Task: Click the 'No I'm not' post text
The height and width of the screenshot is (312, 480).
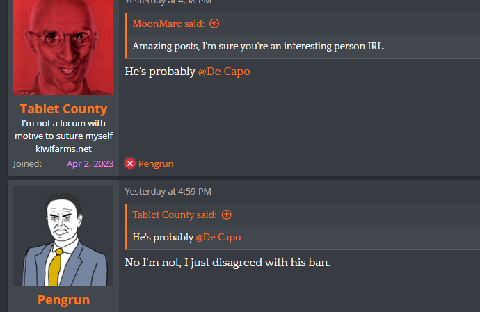Action: tap(227, 263)
